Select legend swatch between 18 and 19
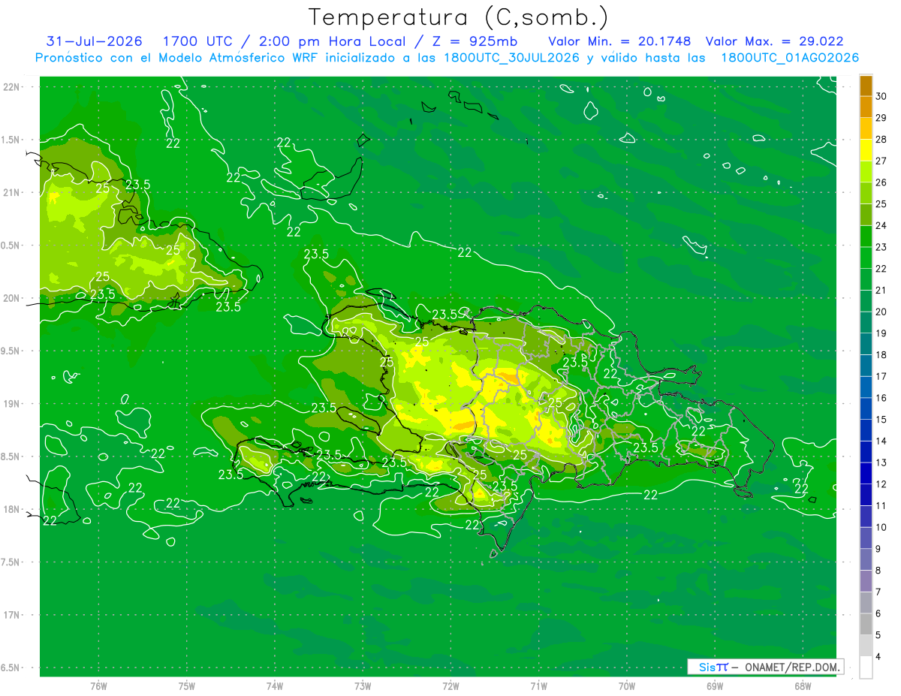The height and width of the screenshot is (696, 901). (866, 345)
